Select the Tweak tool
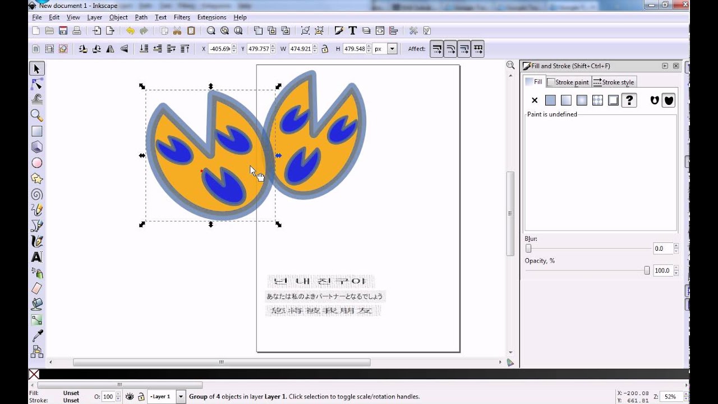The image size is (718, 404). (37, 100)
